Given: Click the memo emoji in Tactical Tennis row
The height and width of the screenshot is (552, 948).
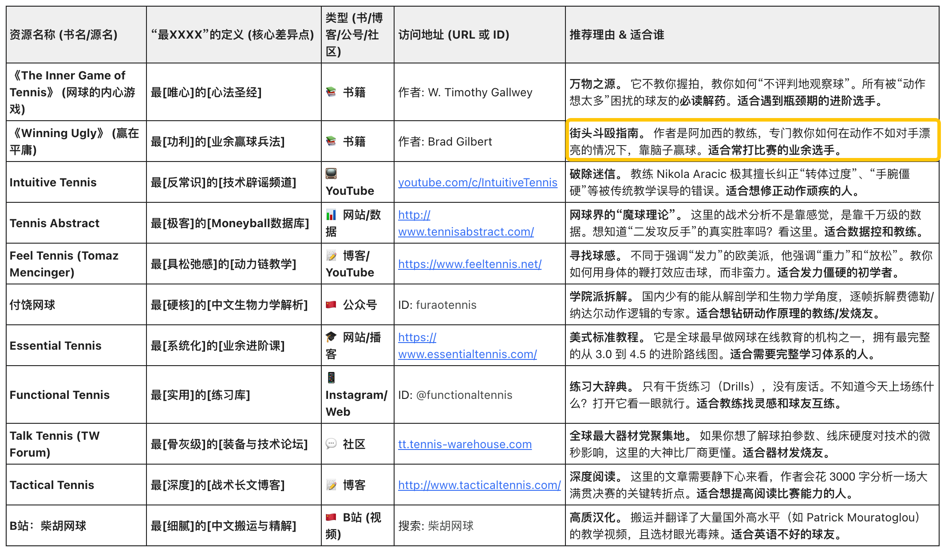Looking at the screenshot, I should [331, 485].
